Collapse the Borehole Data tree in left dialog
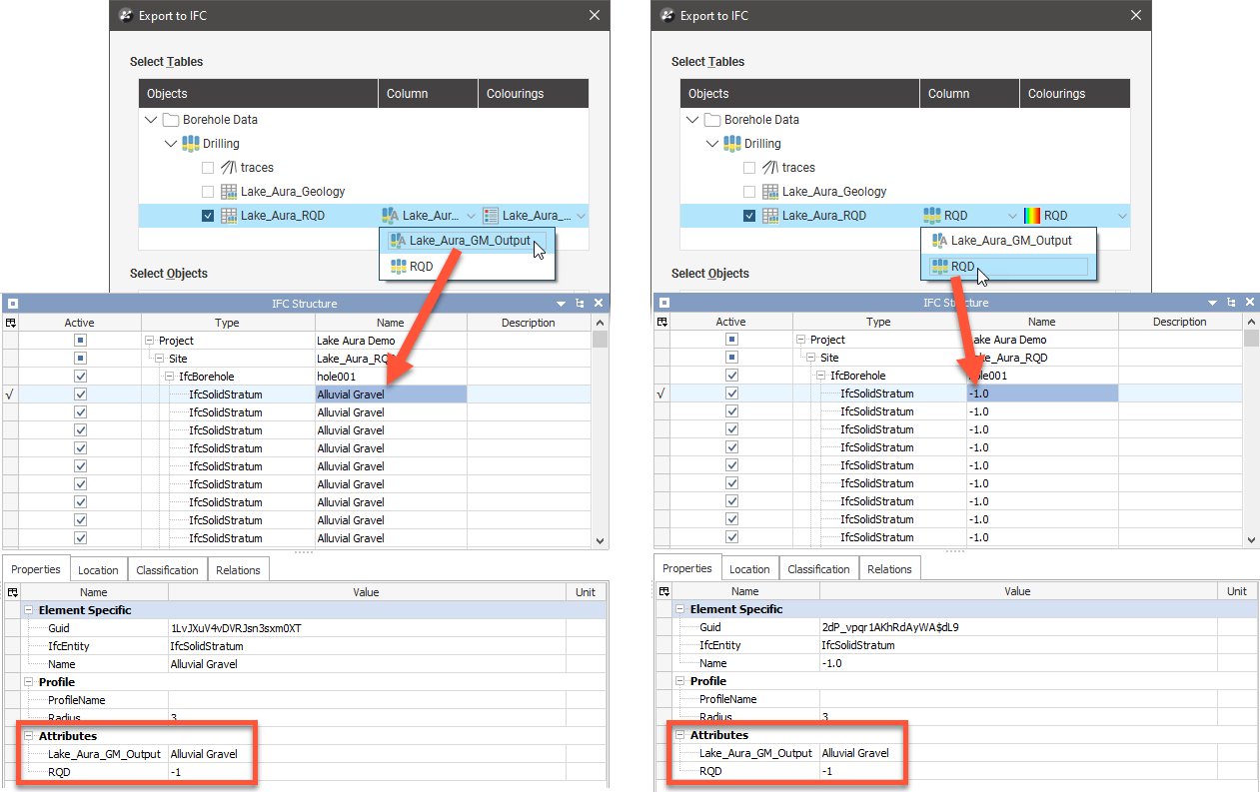The image size is (1260, 792). pyautogui.click(x=151, y=120)
